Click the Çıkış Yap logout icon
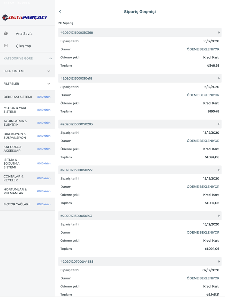The height and width of the screenshot is (301, 225). coord(6,46)
